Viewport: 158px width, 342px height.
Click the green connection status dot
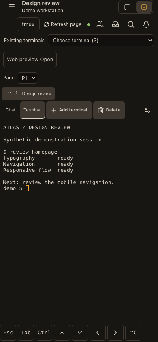88,24
